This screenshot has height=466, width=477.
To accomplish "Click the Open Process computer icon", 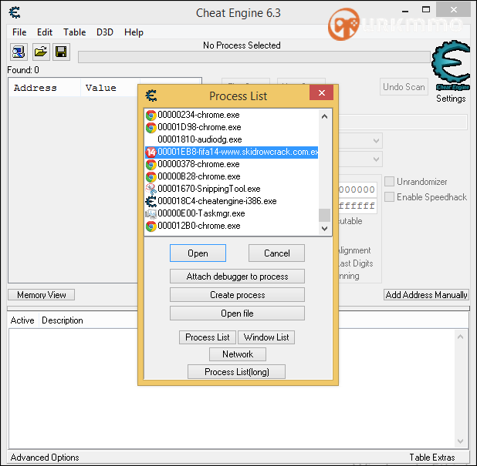I will click(19, 52).
